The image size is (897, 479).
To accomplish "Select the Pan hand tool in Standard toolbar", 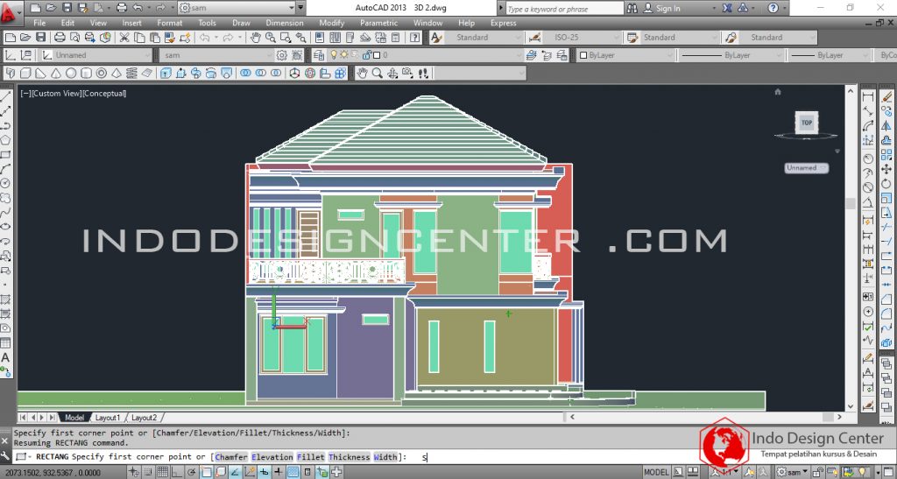I will click(255, 38).
